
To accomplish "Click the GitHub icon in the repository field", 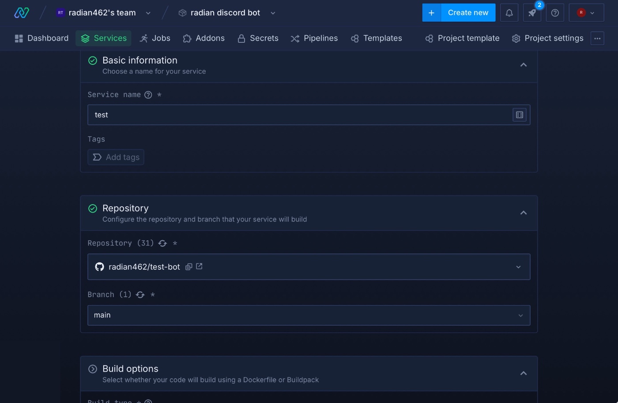I will tap(100, 267).
